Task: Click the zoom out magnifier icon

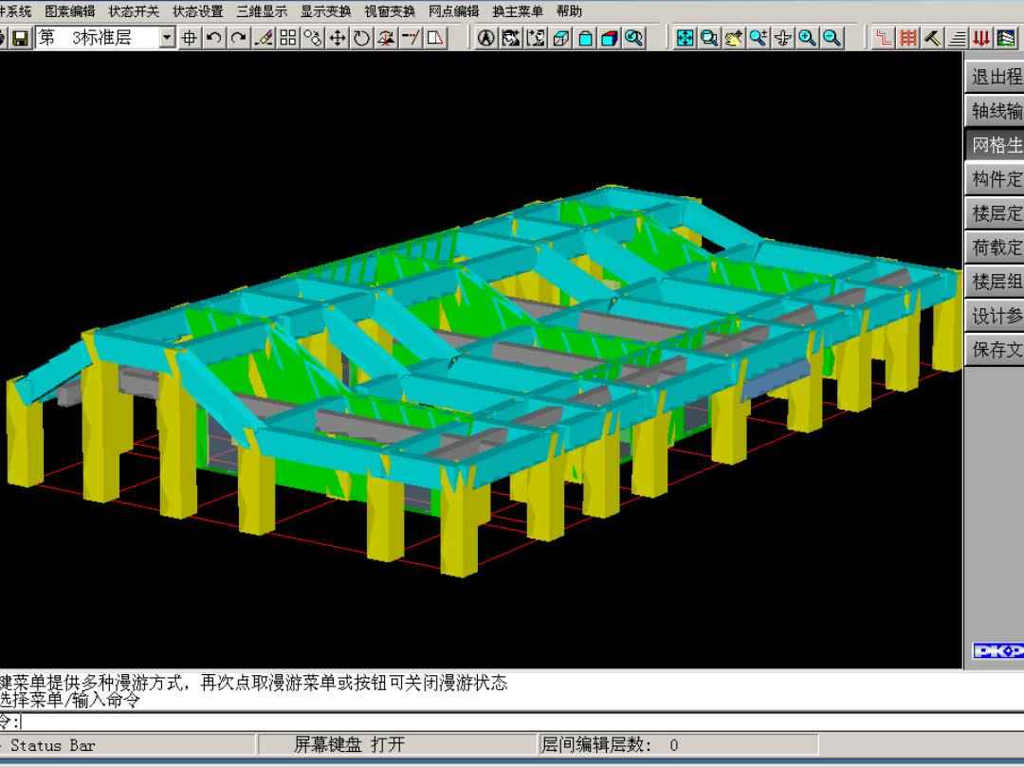Action: tap(832, 38)
